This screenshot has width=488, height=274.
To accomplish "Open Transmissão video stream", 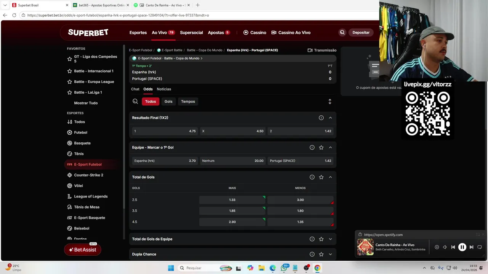I will point(322,50).
